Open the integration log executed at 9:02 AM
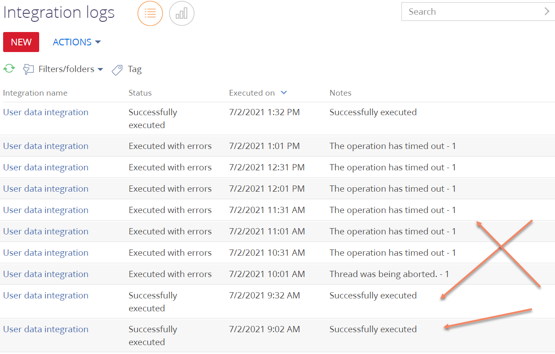 [45, 329]
